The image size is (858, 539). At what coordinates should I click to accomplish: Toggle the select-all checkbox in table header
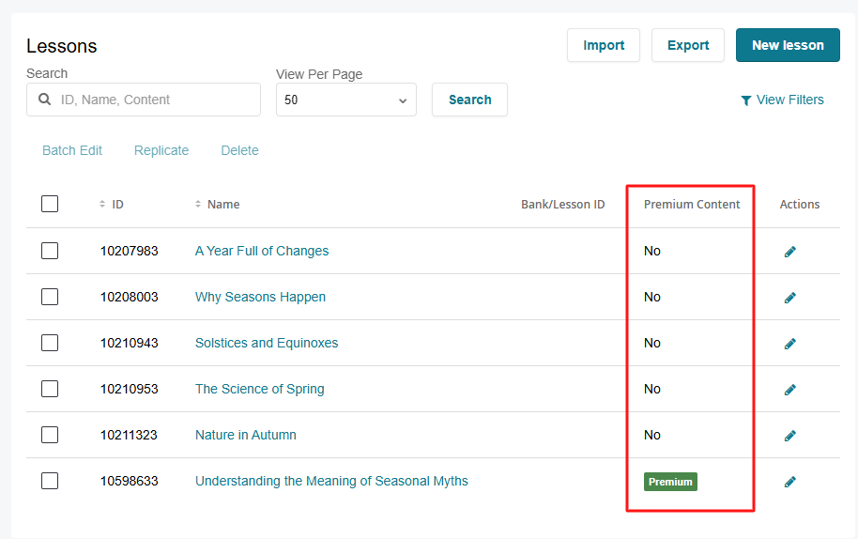[50, 204]
